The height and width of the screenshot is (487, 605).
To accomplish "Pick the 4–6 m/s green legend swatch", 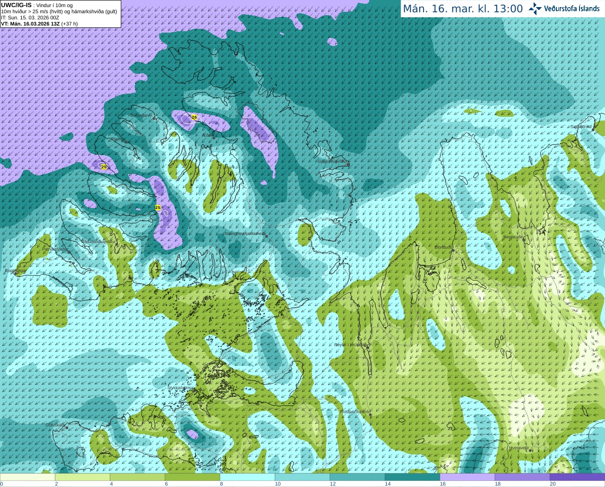I will click(137, 477).
